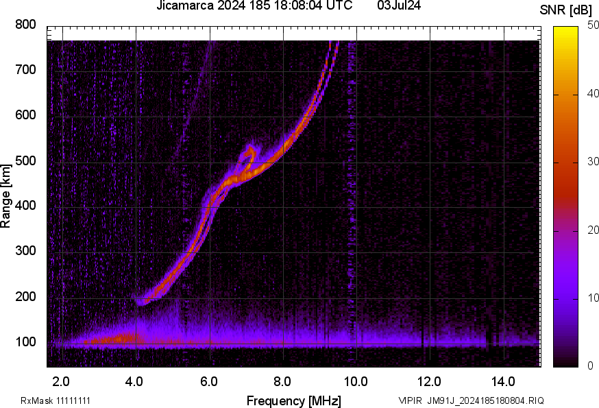The width and height of the screenshot is (599, 408).
Task: Click the F-layer trace start near 4 MHz
Action: pyautogui.click(x=142, y=302)
